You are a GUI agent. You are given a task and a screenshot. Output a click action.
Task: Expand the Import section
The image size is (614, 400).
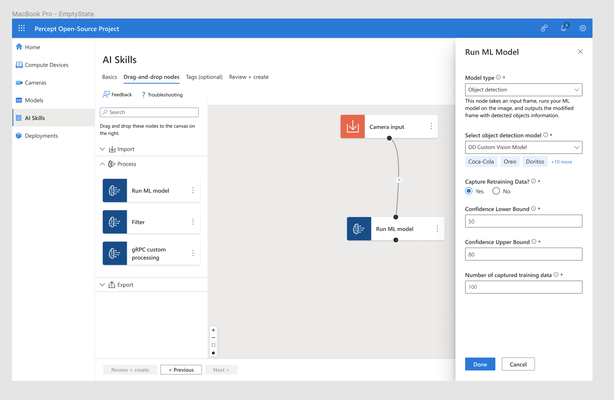(x=102, y=149)
